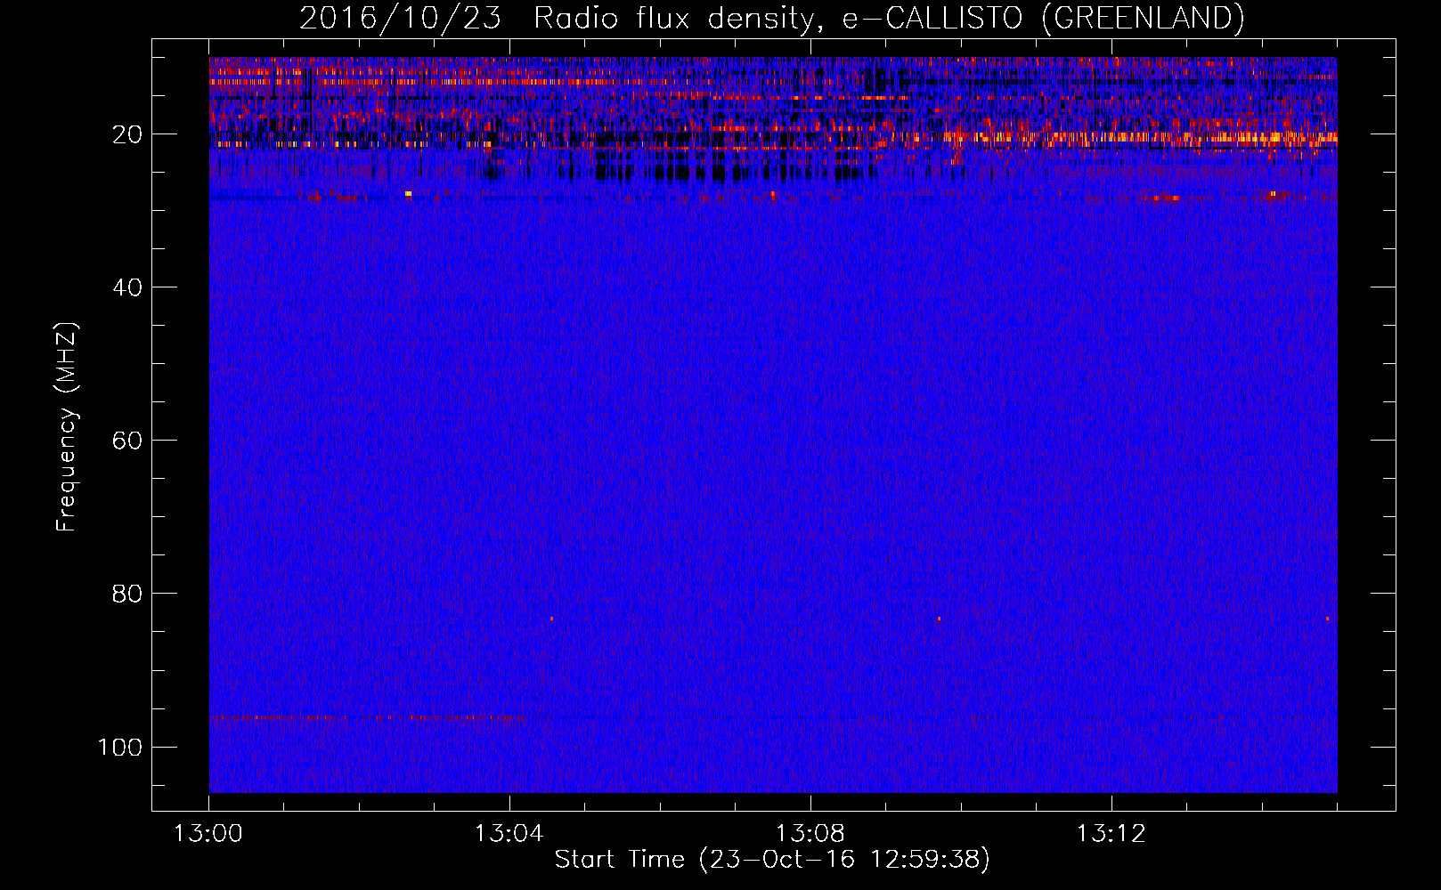Click the 13:08 time tick label
The image size is (1441, 890).
(810, 834)
